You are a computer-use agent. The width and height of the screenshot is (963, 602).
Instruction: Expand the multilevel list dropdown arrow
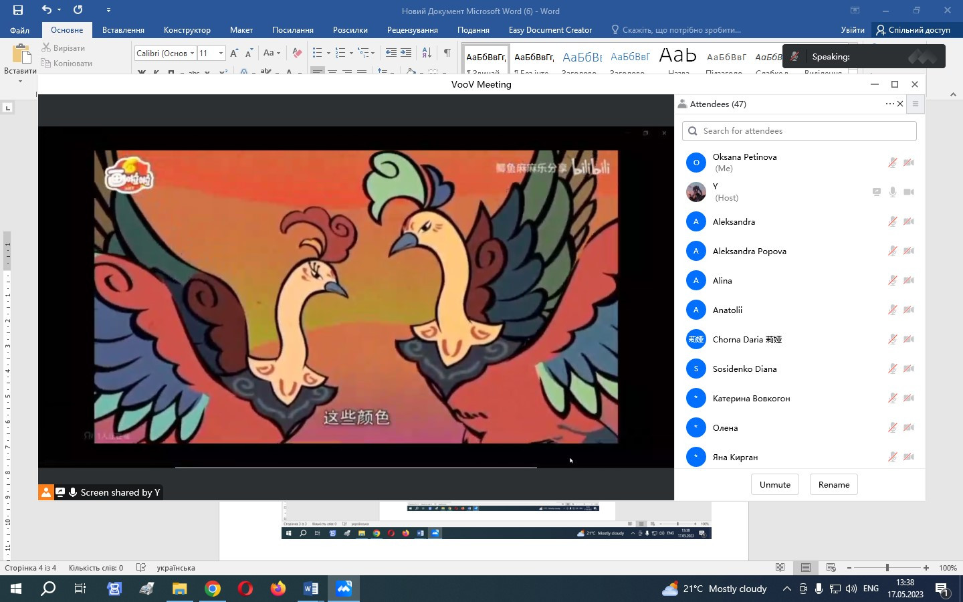(x=373, y=53)
